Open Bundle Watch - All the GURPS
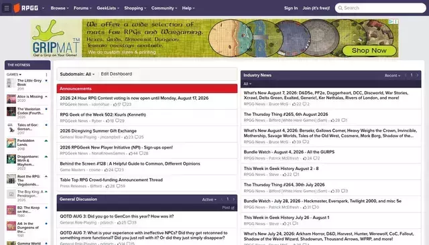This screenshot has height=245, width=429. [289, 152]
